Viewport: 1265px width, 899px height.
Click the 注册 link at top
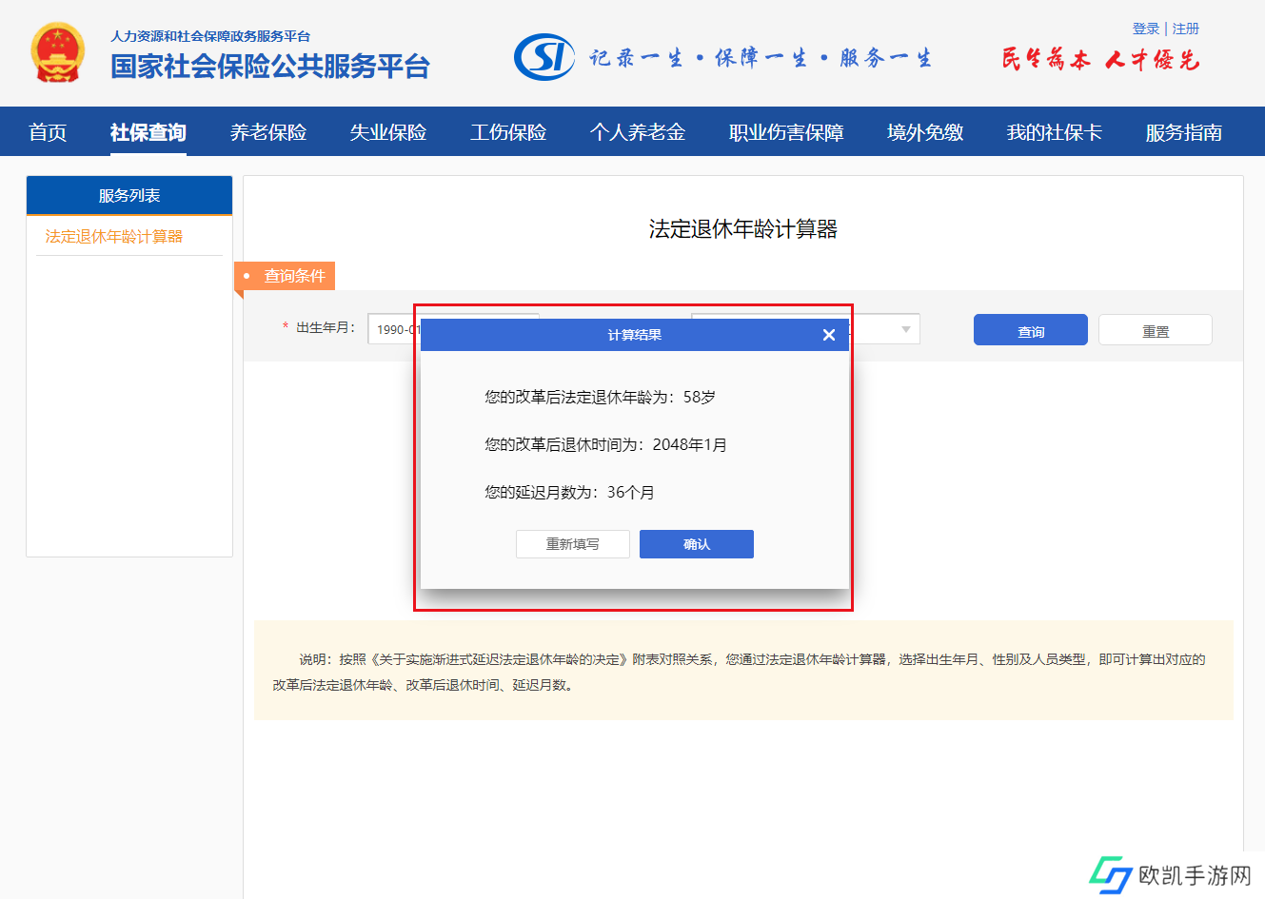1185,29
